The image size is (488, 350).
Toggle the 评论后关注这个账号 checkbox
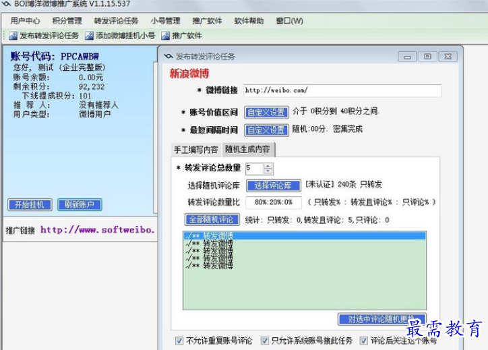click(x=363, y=341)
